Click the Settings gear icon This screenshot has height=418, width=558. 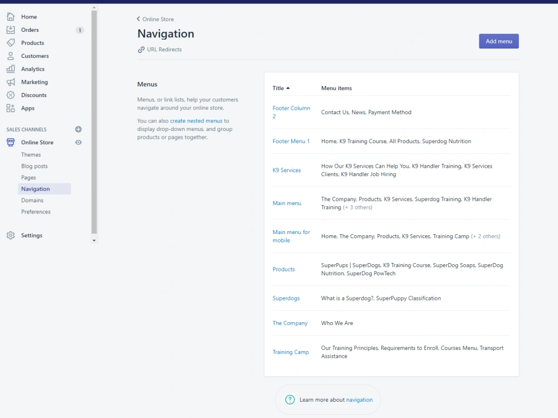click(x=11, y=235)
